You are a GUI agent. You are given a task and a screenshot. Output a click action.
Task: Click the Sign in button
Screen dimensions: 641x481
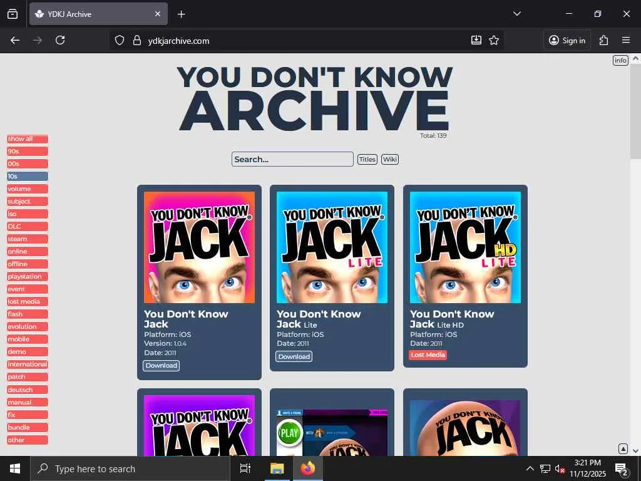click(567, 40)
